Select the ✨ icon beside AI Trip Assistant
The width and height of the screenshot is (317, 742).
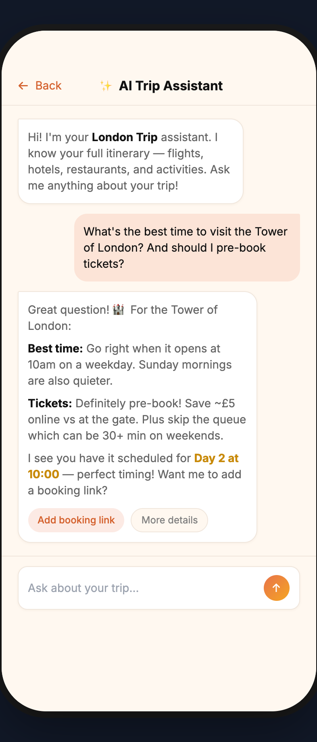[105, 85]
